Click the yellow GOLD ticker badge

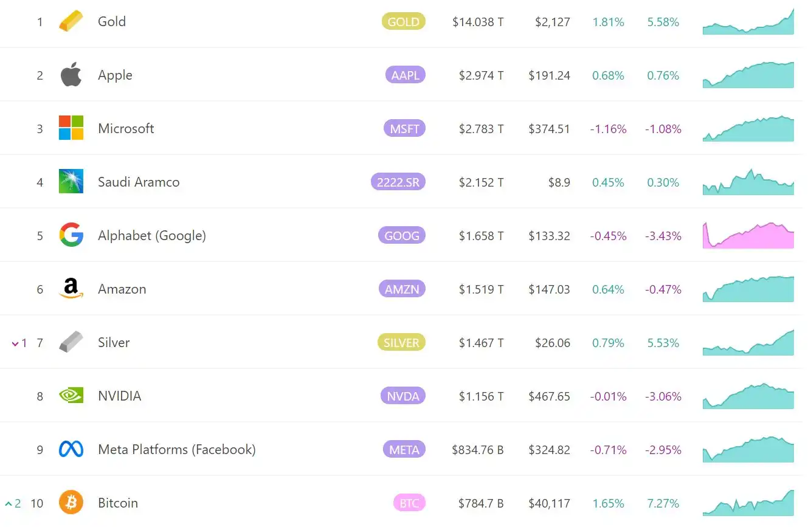point(404,22)
